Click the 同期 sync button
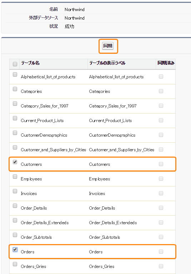This screenshot has width=191, height=274. click(x=108, y=46)
